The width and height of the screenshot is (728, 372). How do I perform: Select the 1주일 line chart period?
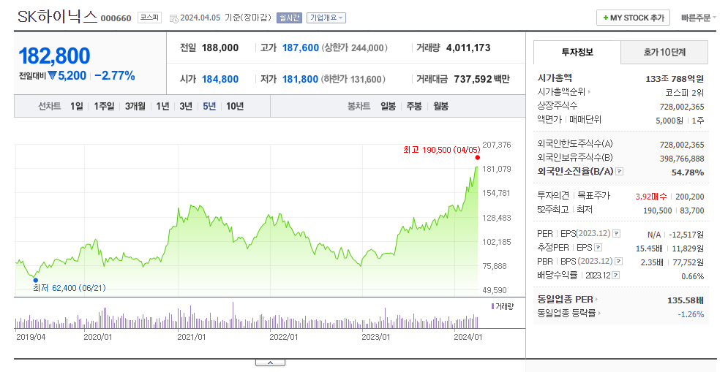[104, 106]
